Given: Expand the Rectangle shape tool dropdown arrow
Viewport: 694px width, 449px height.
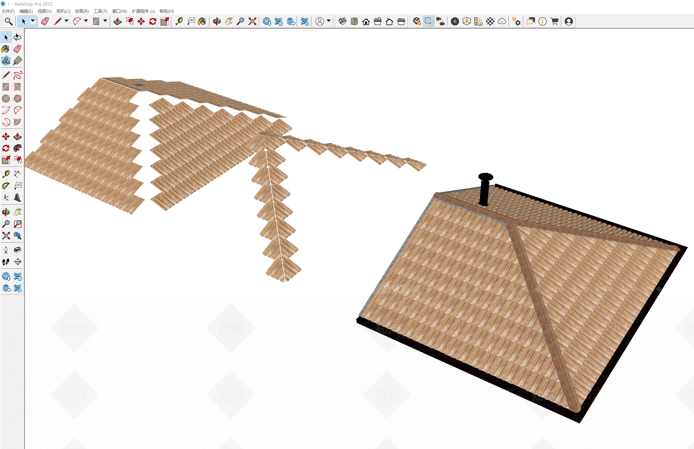Looking at the screenshot, I should tap(105, 21).
